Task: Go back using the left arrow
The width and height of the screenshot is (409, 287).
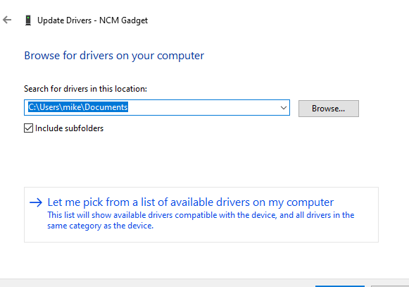Action: [x=7, y=20]
